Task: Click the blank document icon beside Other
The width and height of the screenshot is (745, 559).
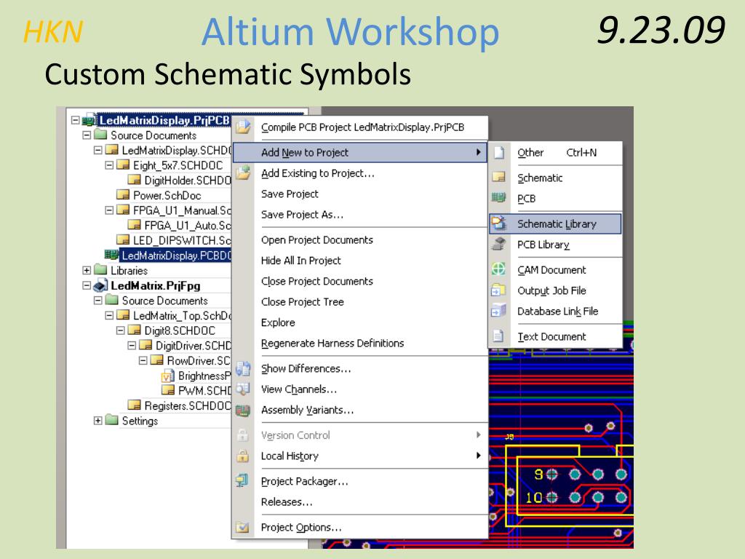Action: (499, 153)
